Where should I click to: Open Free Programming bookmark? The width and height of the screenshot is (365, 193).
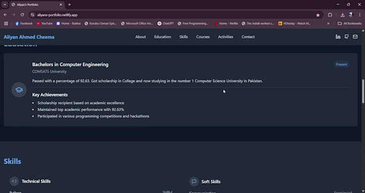click(193, 24)
